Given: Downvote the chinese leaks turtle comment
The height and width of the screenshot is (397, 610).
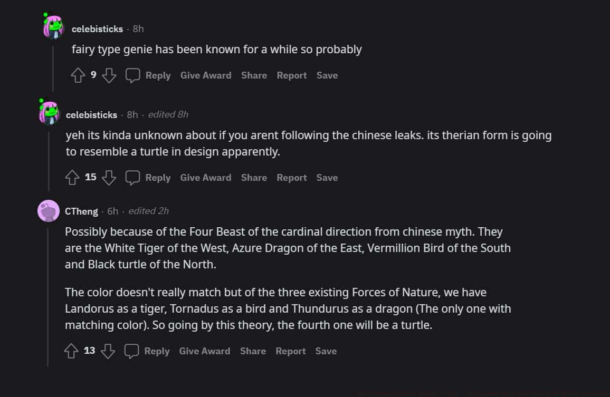Looking at the screenshot, I should [x=109, y=178].
